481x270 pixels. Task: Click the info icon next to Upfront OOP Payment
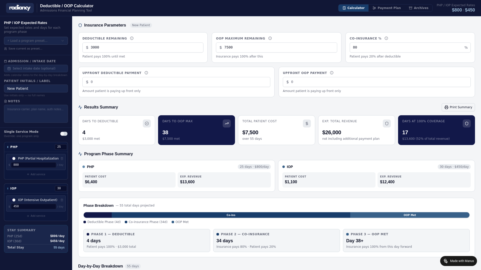click(332, 73)
